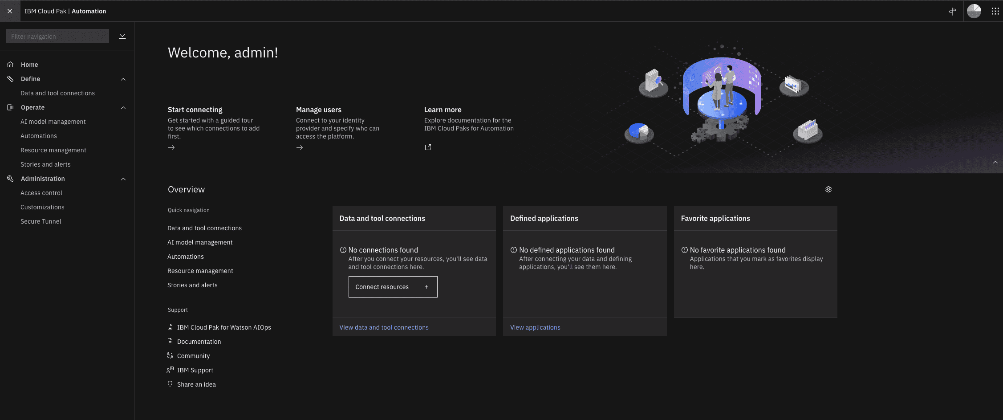
Task: Open quick navigation Resource management link
Action: (200, 271)
